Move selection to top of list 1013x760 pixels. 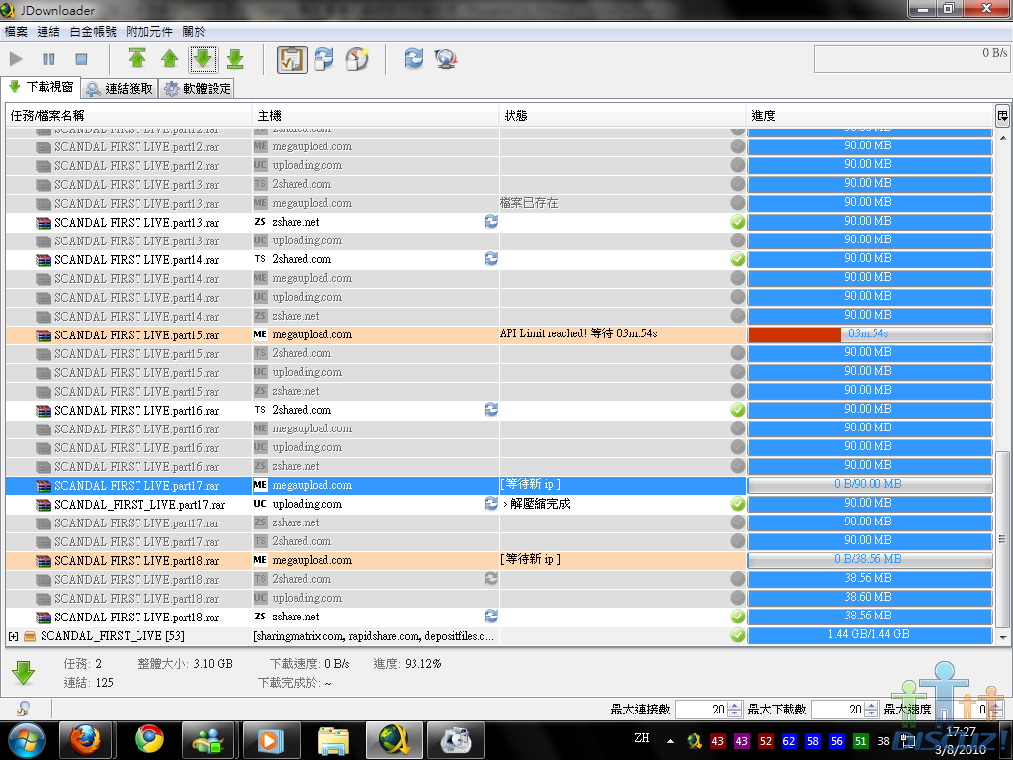coord(137,58)
